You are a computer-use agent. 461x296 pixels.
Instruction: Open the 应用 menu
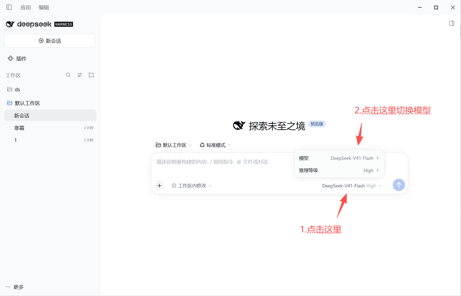[26, 7]
